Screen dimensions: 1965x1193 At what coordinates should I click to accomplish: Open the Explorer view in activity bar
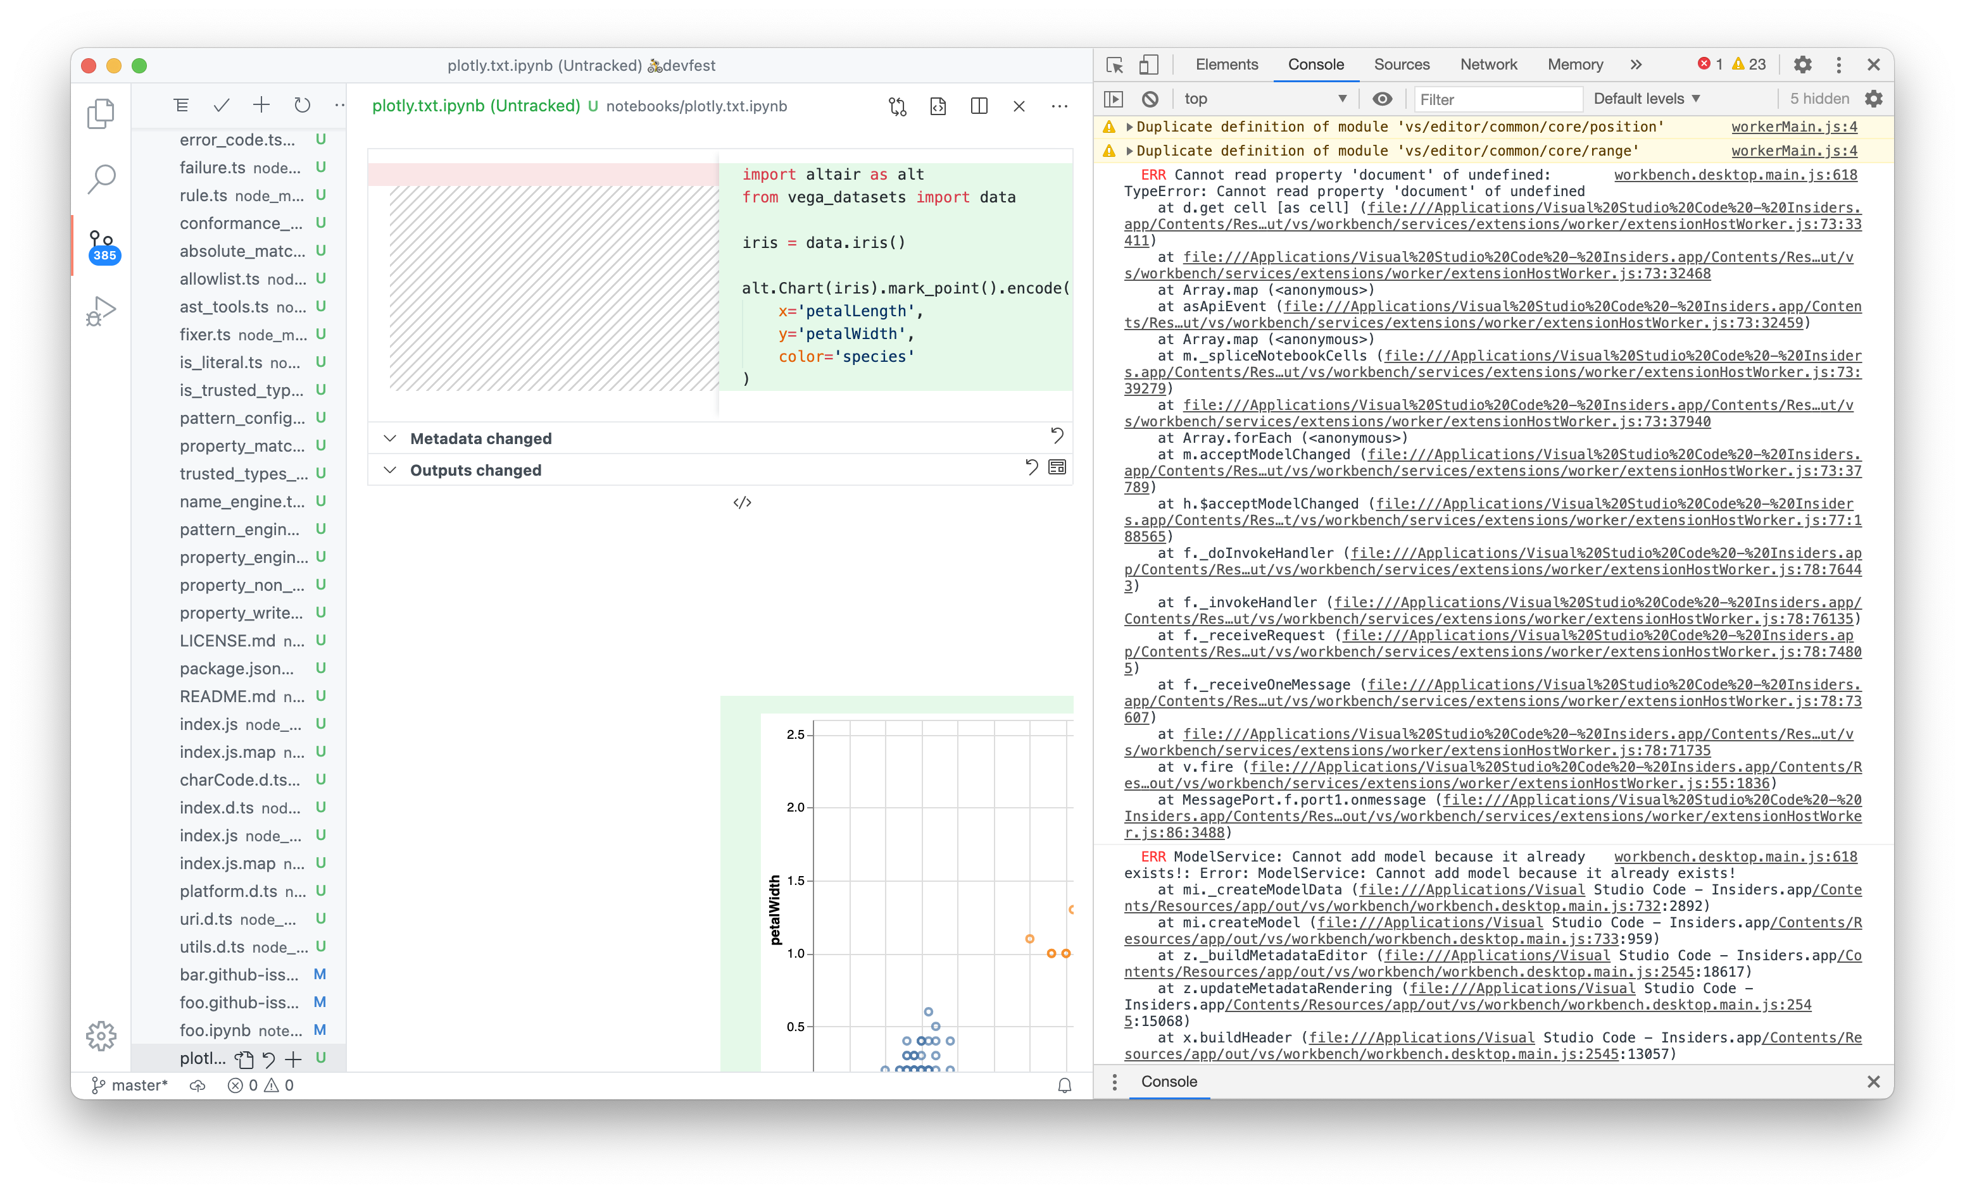(x=101, y=113)
